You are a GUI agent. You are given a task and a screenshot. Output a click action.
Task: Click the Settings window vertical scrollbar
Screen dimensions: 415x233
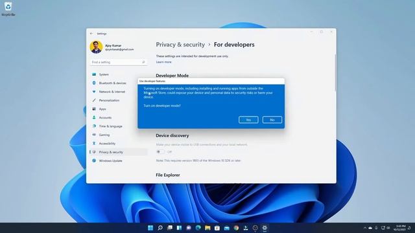(x=335, y=72)
